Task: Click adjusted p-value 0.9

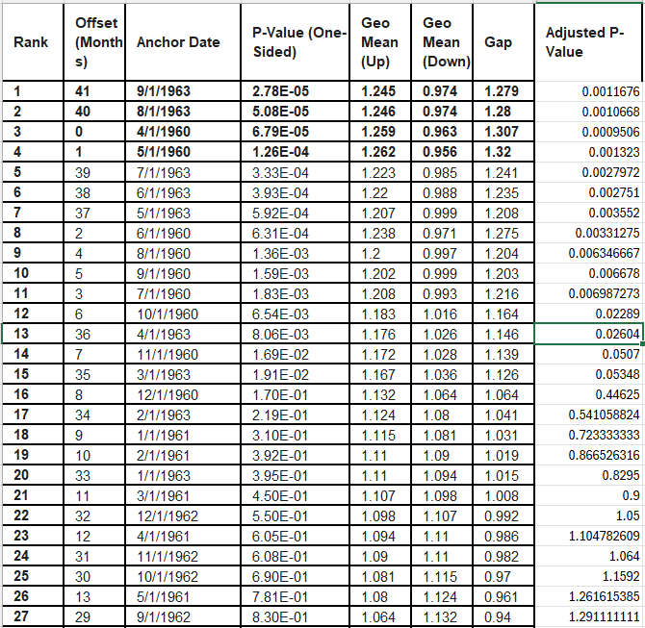Action: 588,495
